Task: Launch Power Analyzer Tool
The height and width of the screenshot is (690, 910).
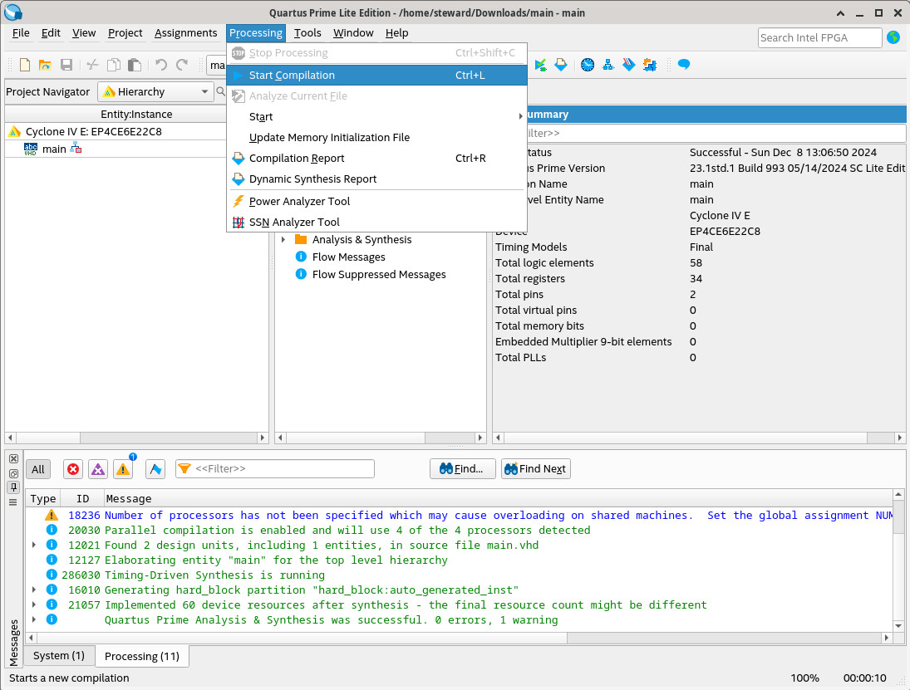Action: [x=376, y=201]
